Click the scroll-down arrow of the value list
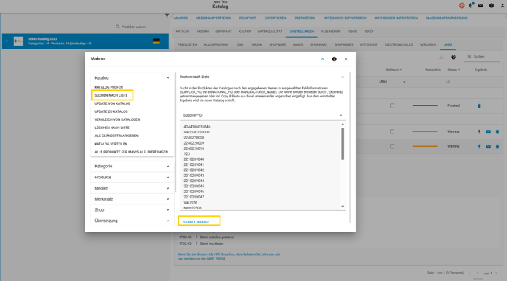The width and height of the screenshot is (507, 281). point(343,207)
